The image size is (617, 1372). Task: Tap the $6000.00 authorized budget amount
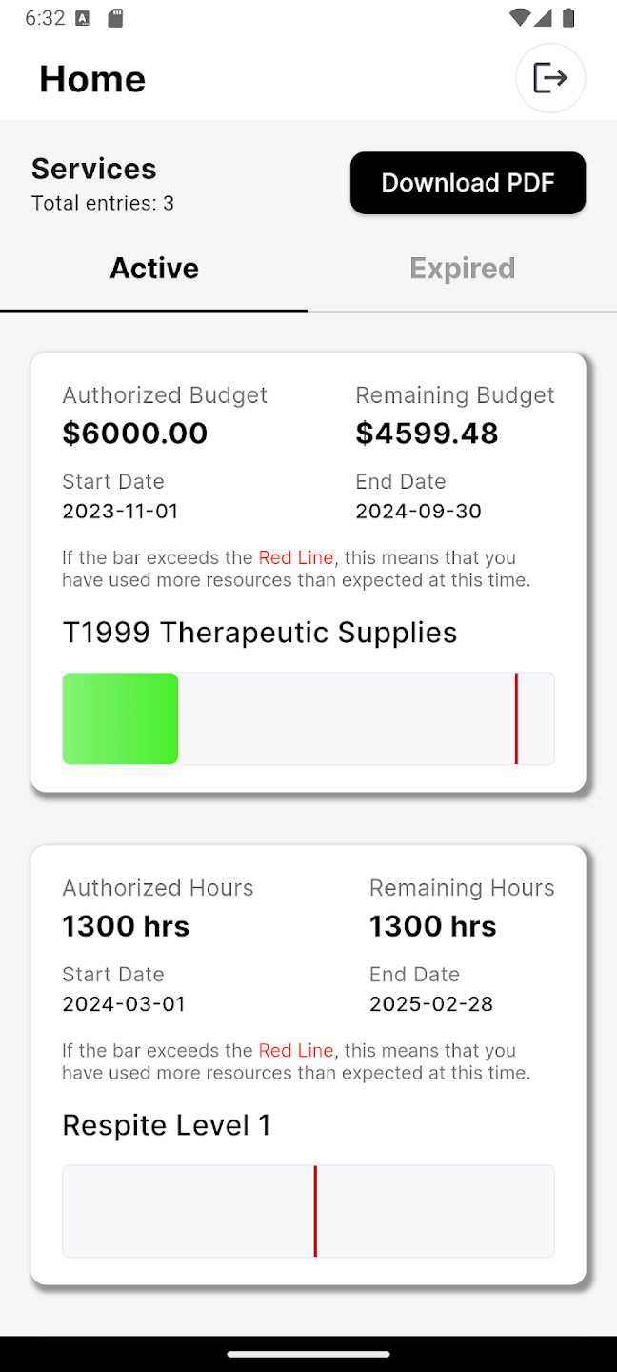click(x=134, y=434)
